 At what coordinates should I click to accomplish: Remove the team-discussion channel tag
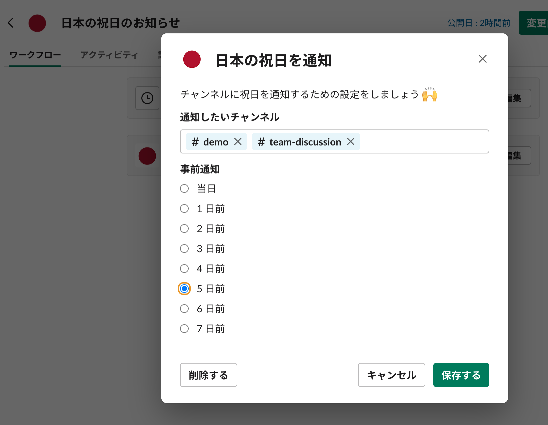351,142
